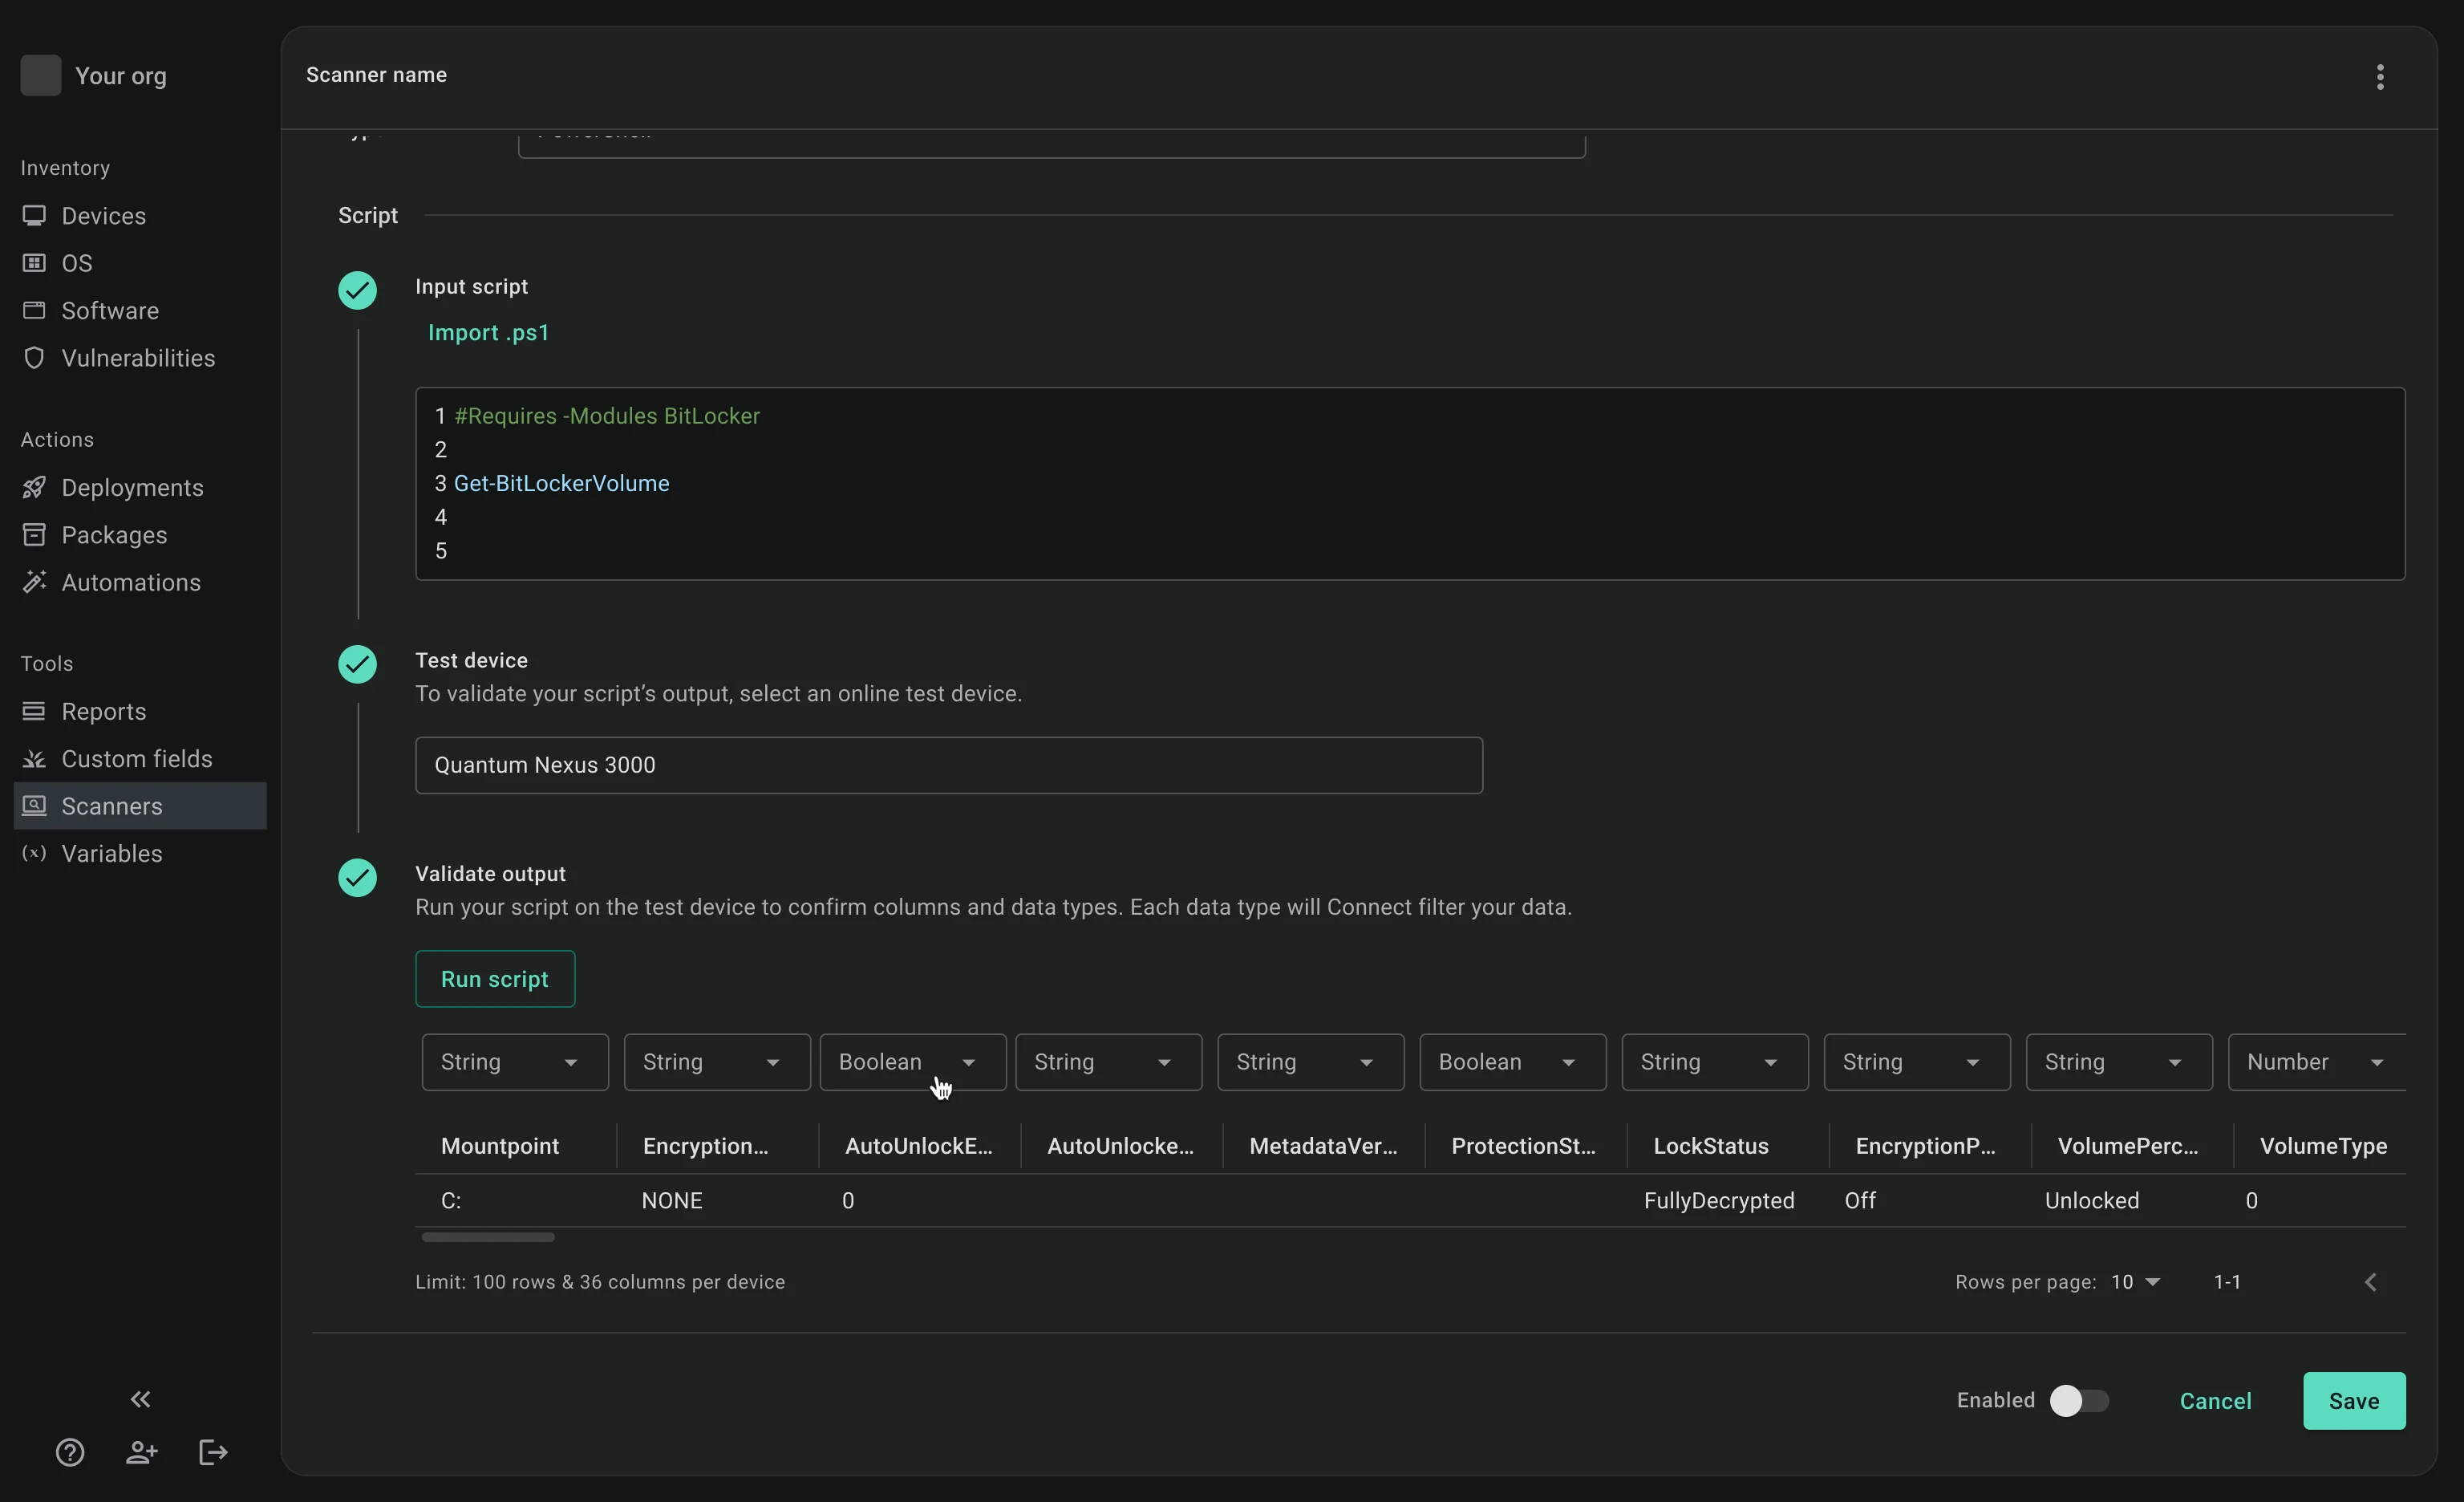Click the Run script button
2464x1502 pixels.
495,979
